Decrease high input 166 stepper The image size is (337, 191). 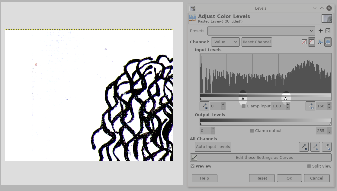click(329, 108)
